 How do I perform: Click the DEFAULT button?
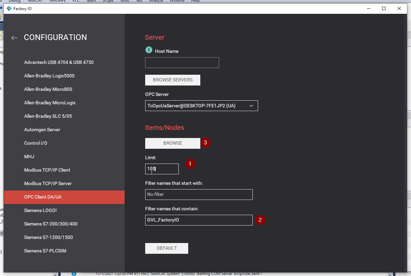[167, 248]
